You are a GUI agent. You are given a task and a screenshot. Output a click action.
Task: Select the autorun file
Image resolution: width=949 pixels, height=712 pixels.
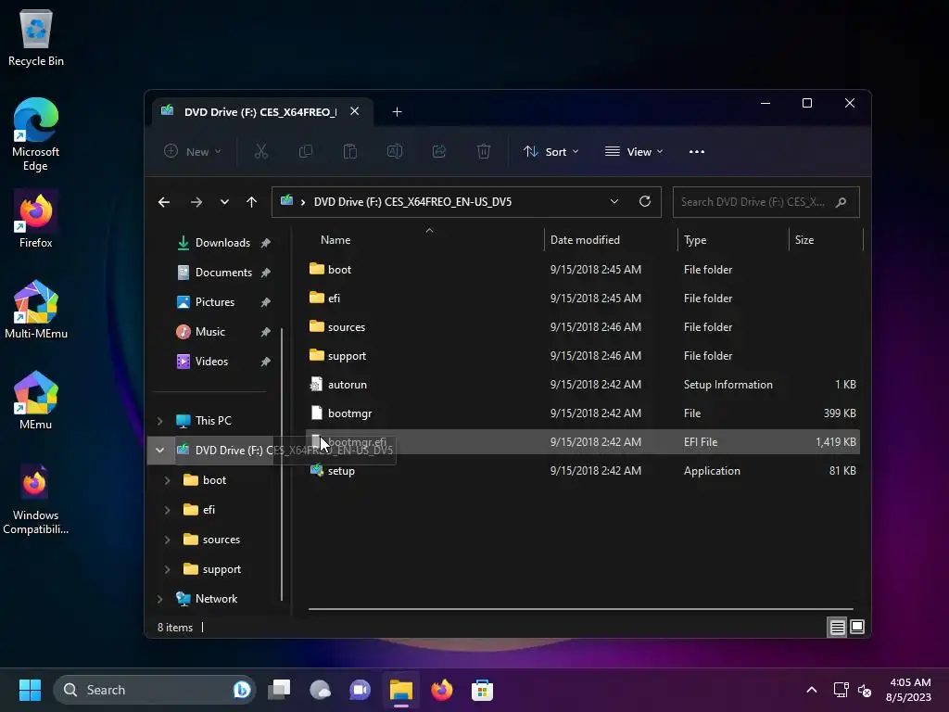point(583,385)
